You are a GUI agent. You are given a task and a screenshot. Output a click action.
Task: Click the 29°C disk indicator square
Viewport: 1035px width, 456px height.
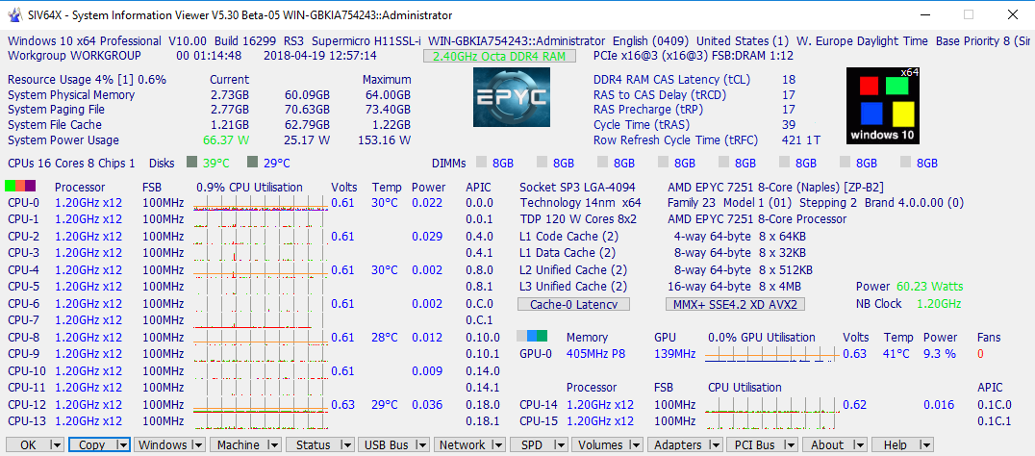click(253, 163)
